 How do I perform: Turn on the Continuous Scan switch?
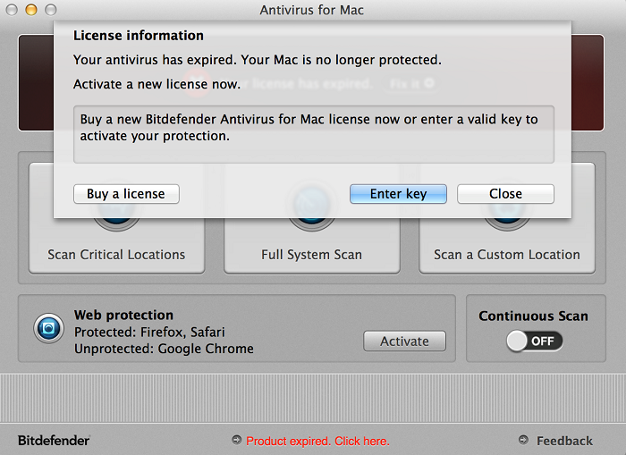point(534,341)
